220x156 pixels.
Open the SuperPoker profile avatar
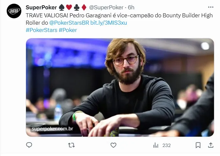[14, 11]
